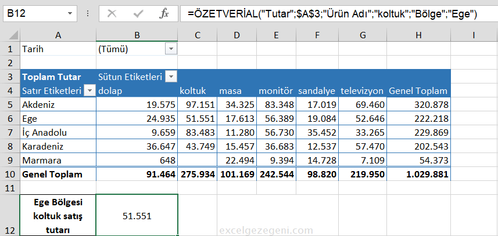The image size is (498, 236).
Task: Select column E header
Action: pos(277,35)
